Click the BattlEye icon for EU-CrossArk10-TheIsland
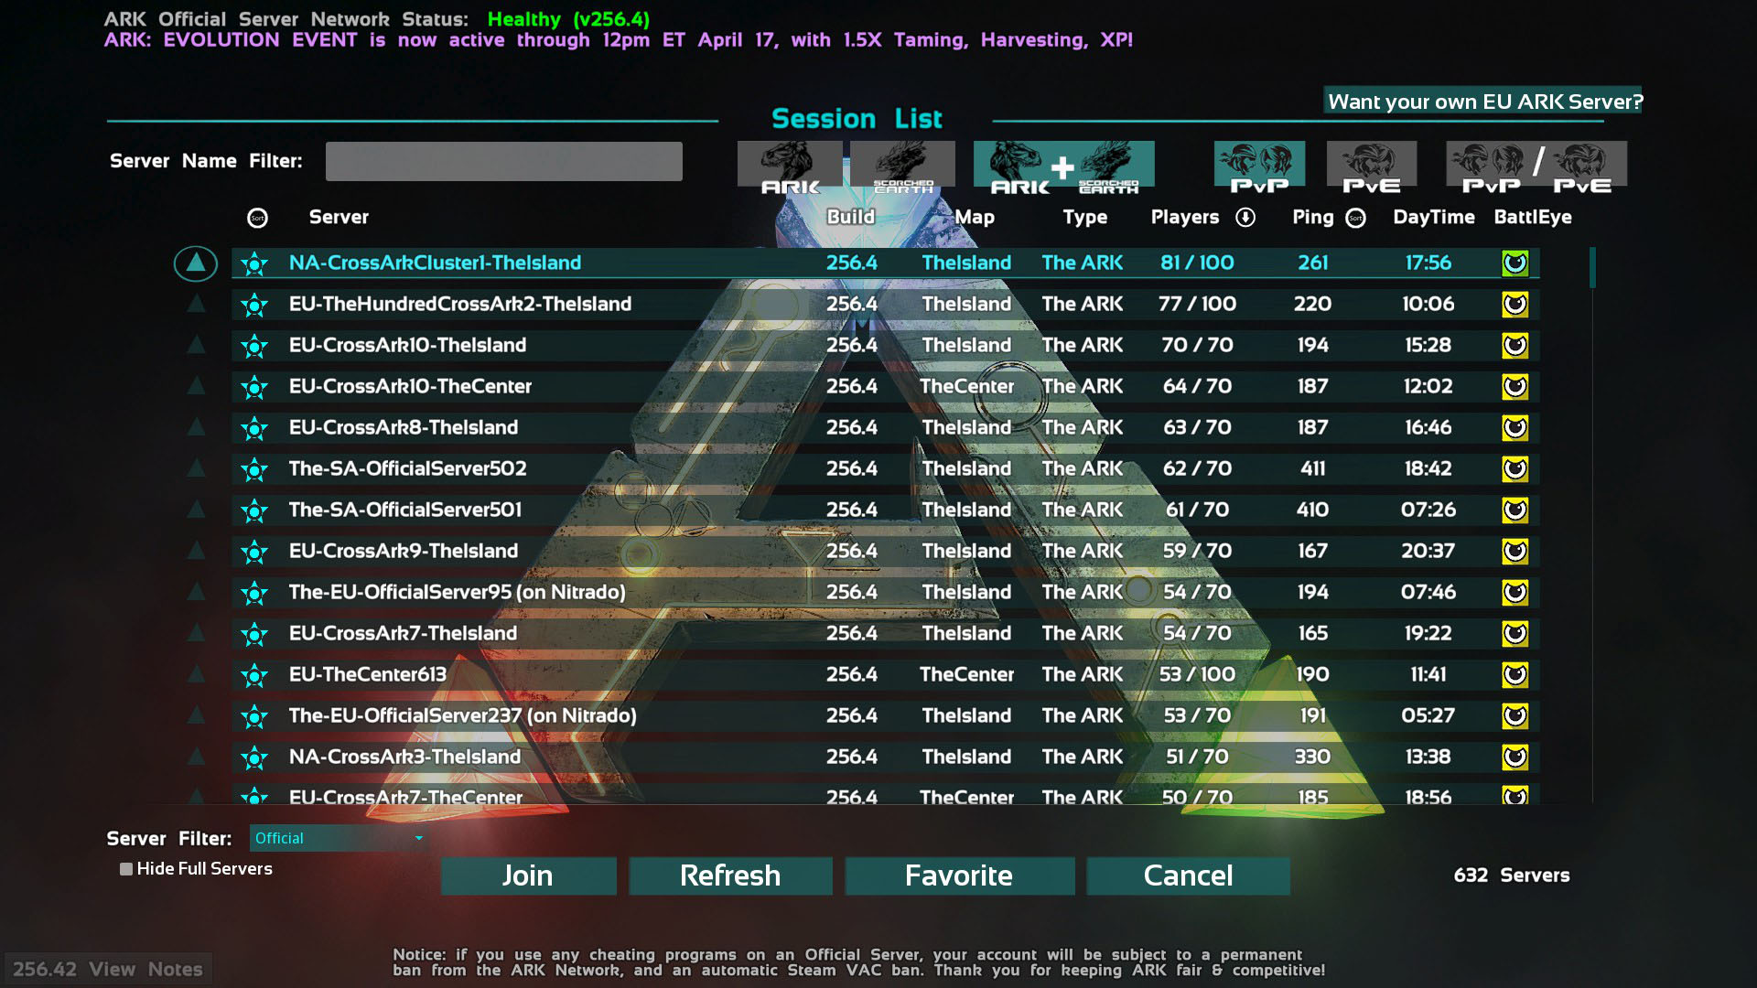This screenshot has width=1757, height=988. click(1515, 346)
